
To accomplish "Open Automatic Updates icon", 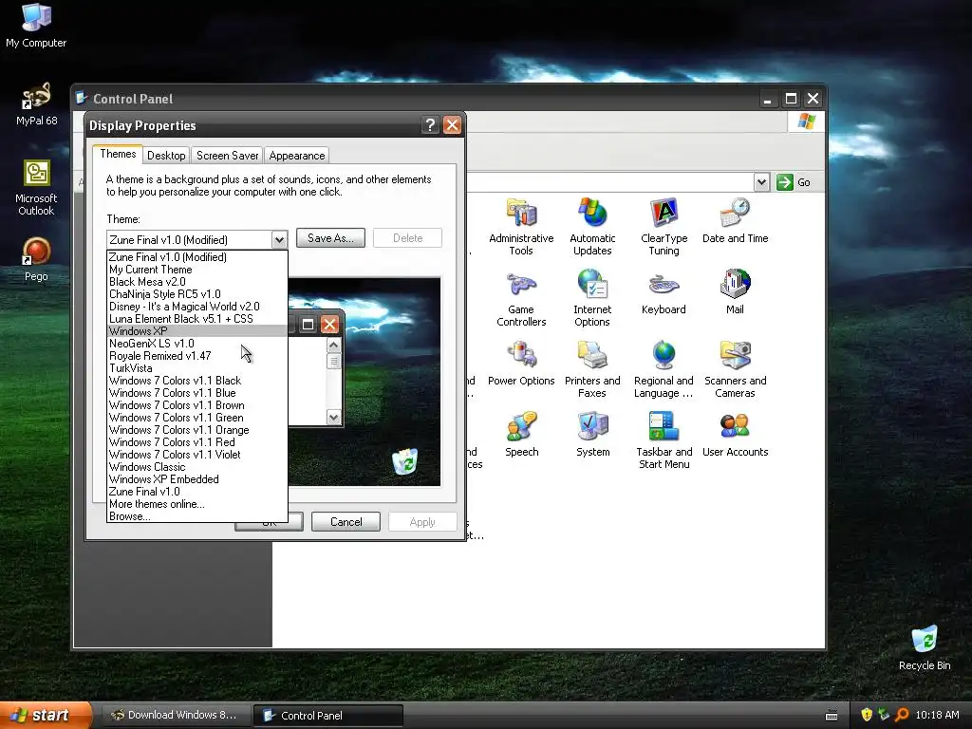I will 592,227.
